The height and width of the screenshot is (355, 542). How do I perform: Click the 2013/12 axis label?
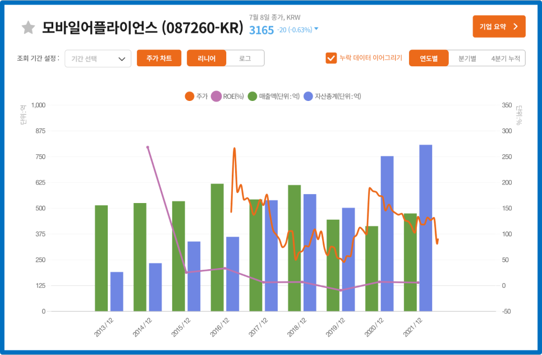point(104,327)
